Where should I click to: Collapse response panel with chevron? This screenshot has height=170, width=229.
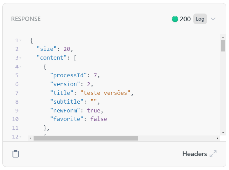point(213,19)
